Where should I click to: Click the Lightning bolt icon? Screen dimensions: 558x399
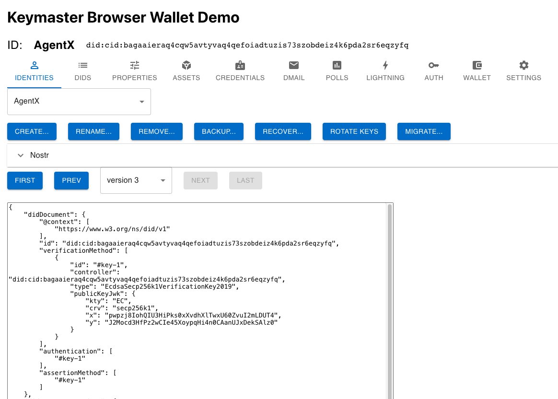coord(385,66)
